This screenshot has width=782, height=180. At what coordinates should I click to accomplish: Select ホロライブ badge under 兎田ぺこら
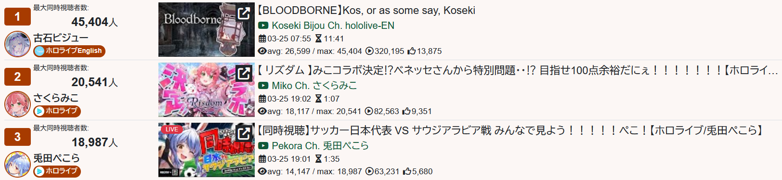pos(57,171)
